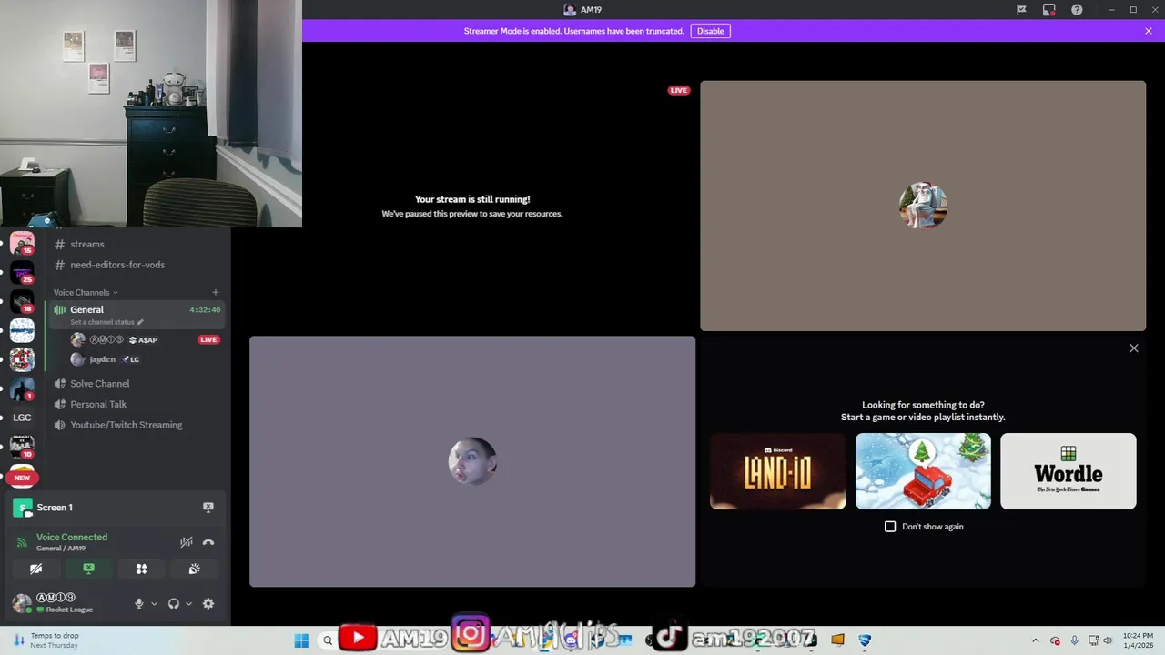Open User Settings gear icon
Screen dimensions: 1165x655
click(x=208, y=604)
